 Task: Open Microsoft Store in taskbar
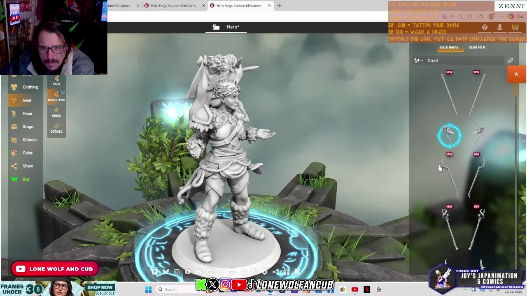point(343,289)
